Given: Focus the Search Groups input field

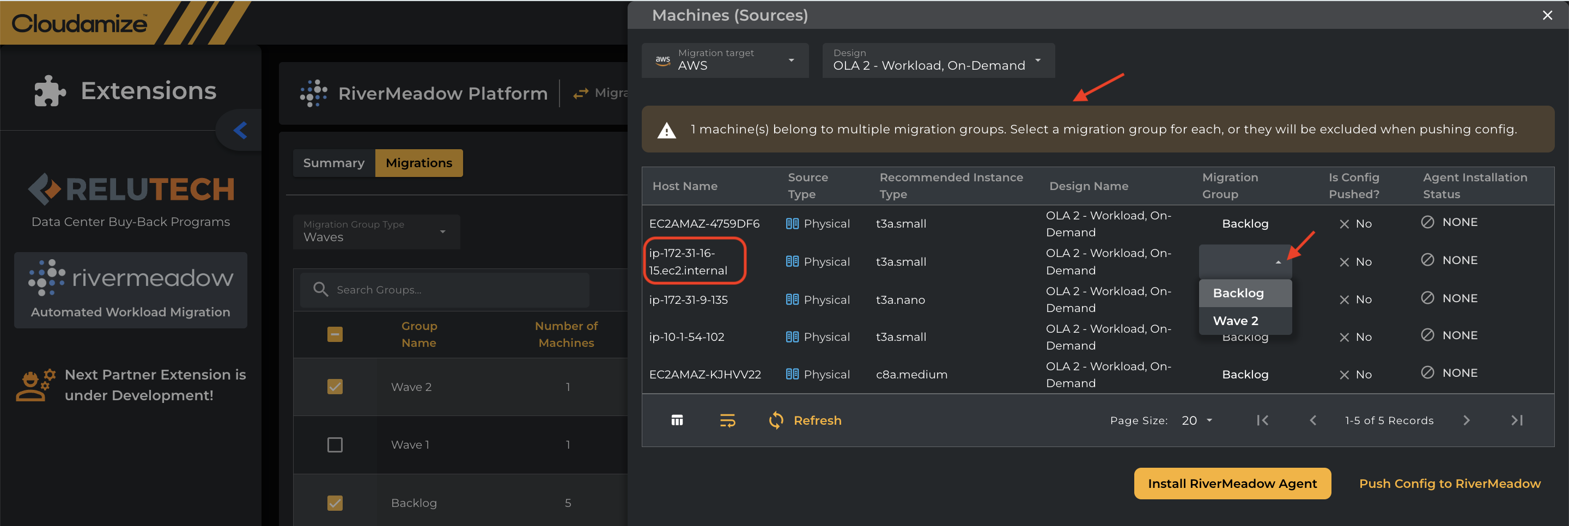Looking at the screenshot, I should 445,290.
